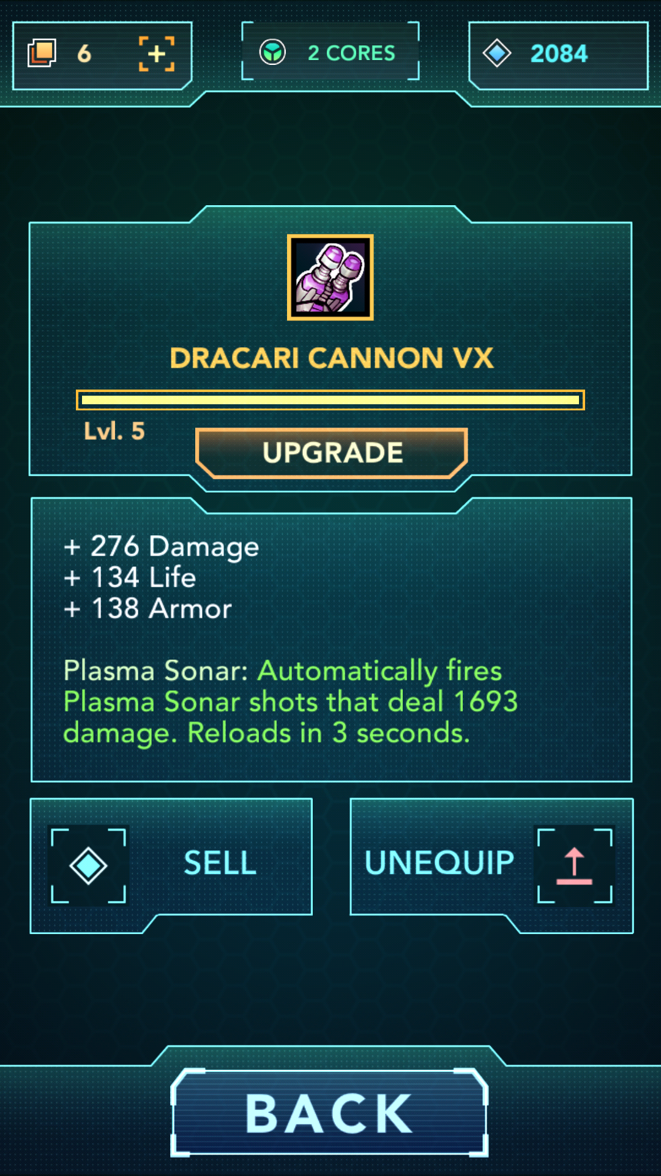The height and width of the screenshot is (1176, 661).
Task: Click the yellow level progress bar
Action: click(330, 400)
